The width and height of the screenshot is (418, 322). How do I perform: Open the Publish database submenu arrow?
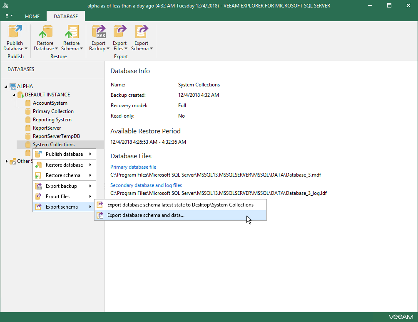(90, 154)
